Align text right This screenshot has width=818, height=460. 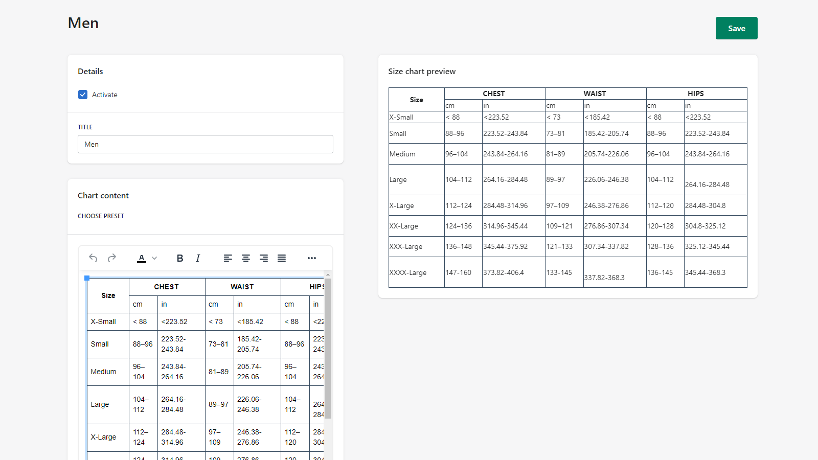pos(264,258)
